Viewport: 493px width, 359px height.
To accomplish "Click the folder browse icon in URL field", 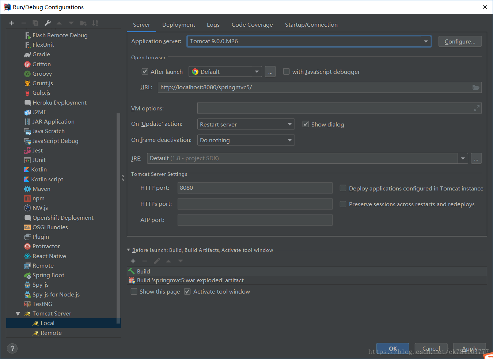I will (475, 87).
